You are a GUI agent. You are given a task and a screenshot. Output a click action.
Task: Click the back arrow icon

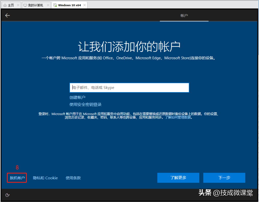pyautogui.click(x=7, y=16)
